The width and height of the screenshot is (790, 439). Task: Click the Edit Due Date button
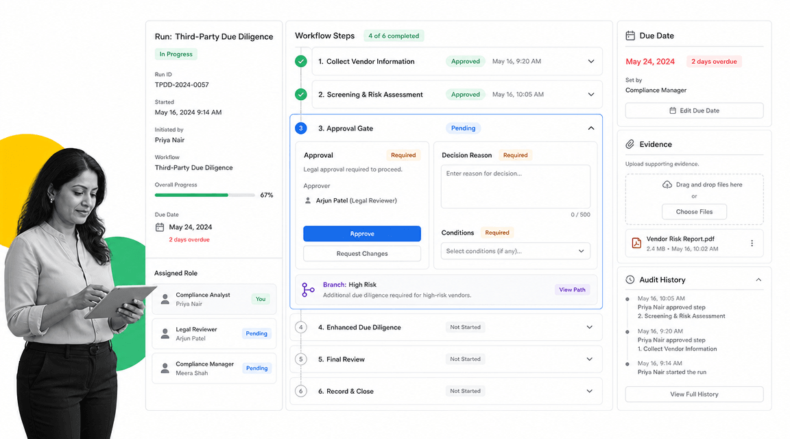pyautogui.click(x=694, y=110)
